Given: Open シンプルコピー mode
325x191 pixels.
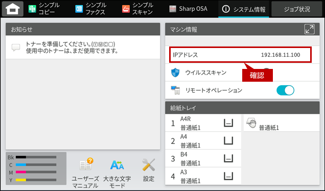Looking at the screenshot, I should pyautogui.click(x=44, y=9).
